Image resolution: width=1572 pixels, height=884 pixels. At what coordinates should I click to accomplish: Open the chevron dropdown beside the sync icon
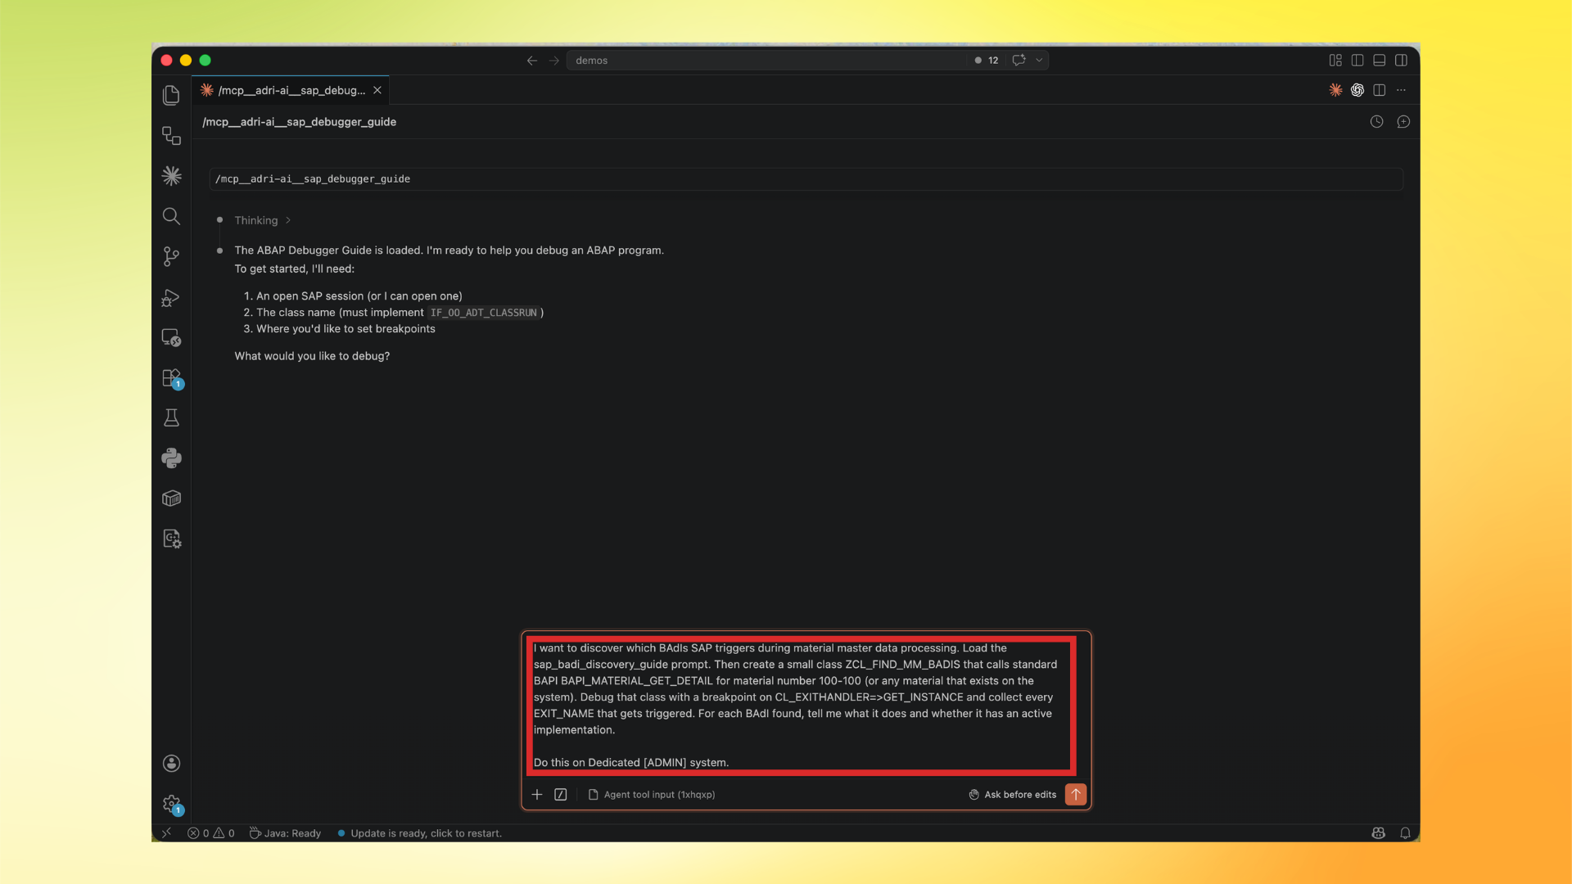(x=1039, y=60)
